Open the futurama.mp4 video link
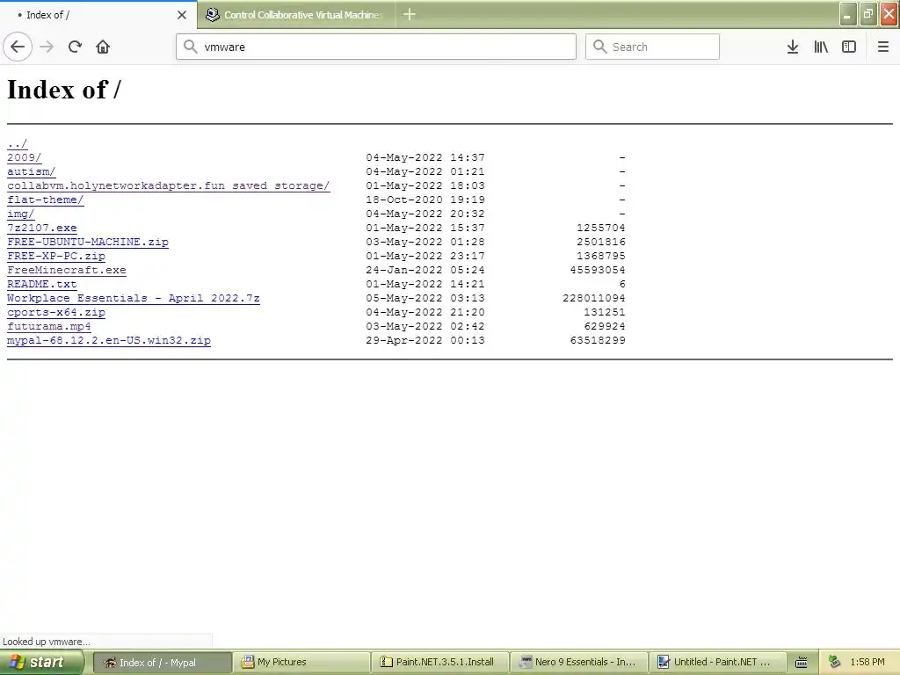 (49, 326)
